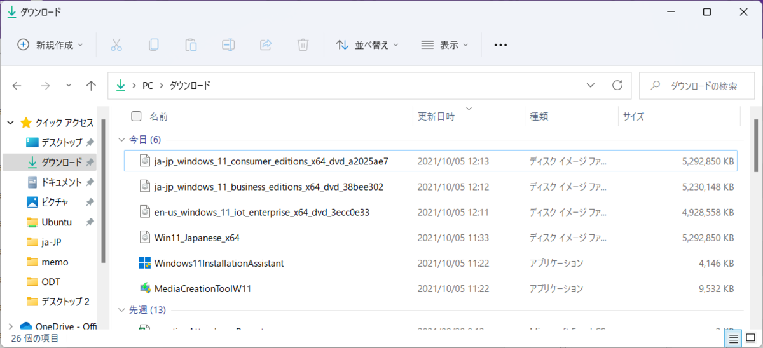
Task: Sort by 名前 column header
Action: click(x=158, y=116)
